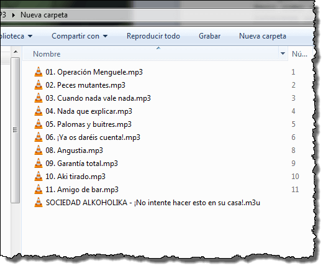Click VLC icon of 10. Aki tirado.mp3
The height and width of the screenshot is (268, 326).
click(x=38, y=177)
